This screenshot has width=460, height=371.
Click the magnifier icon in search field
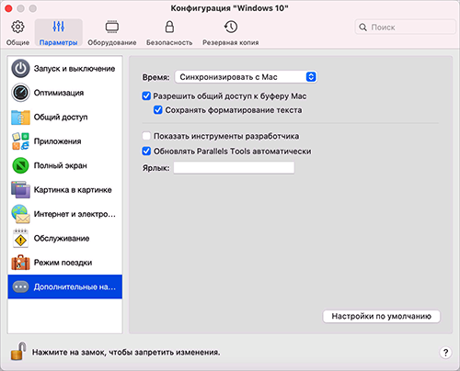click(x=362, y=28)
